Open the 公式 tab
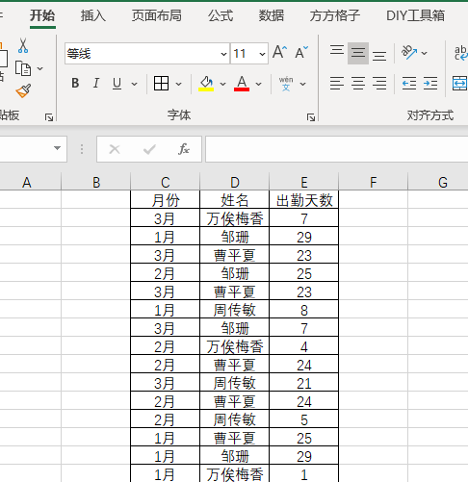 [x=221, y=15]
